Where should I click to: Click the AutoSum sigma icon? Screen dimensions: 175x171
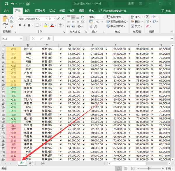click(148, 17)
